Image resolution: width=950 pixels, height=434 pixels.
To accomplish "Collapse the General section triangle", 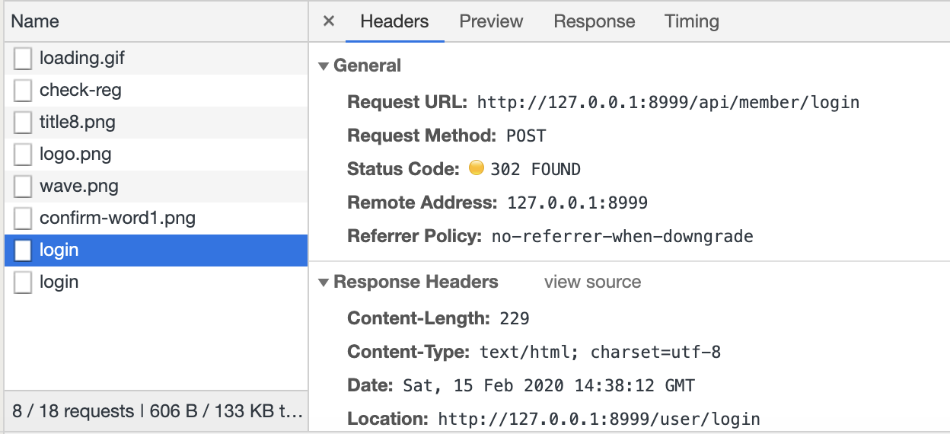I will pyautogui.click(x=324, y=66).
